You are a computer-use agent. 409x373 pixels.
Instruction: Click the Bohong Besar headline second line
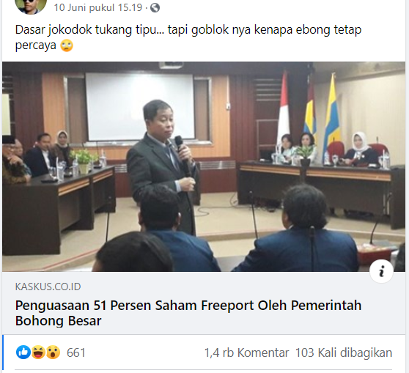(58, 321)
